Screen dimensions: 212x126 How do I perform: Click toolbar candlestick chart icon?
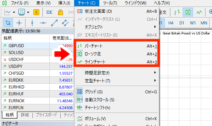pyautogui.click(x=188, y=12)
